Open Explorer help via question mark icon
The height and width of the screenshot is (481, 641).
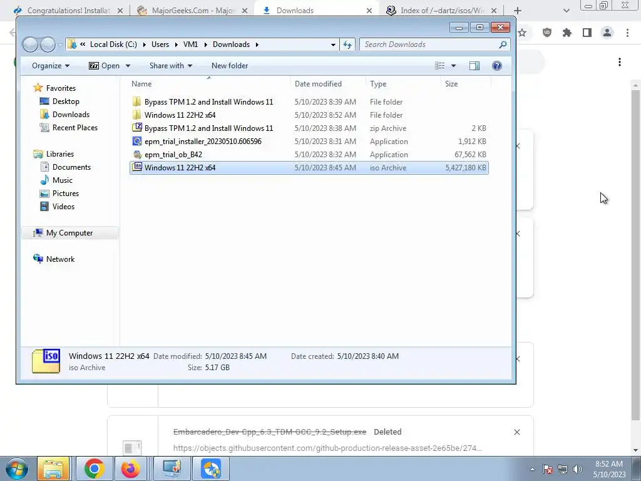point(496,66)
